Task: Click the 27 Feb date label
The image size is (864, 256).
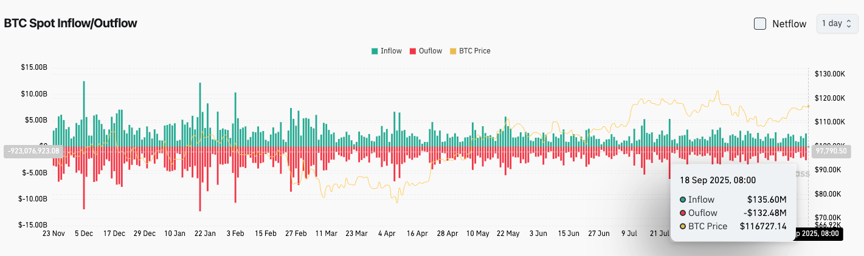Action: [x=296, y=233]
